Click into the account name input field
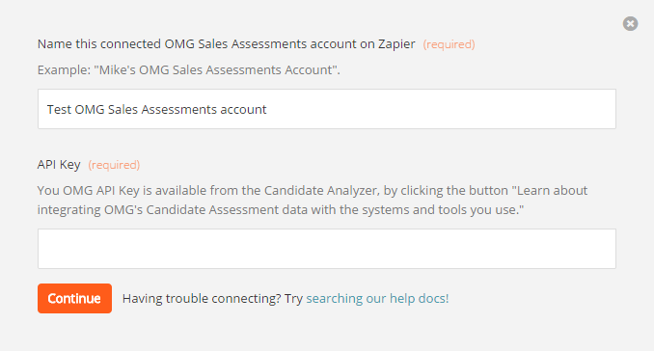 pos(327,109)
